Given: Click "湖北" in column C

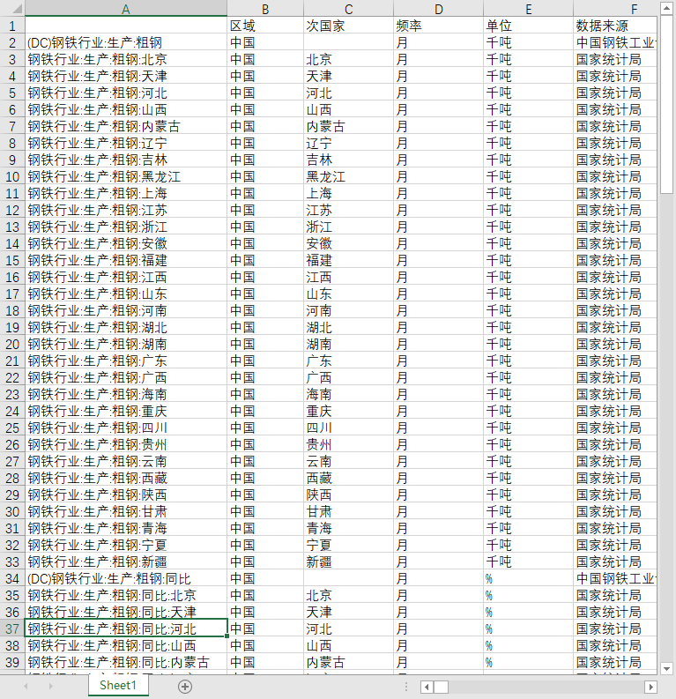Looking at the screenshot, I should [x=348, y=327].
